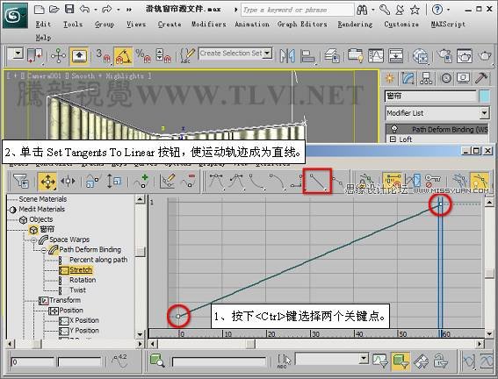Switch to the Utilities hammer tab

pyautogui.click(x=481, y=78)
